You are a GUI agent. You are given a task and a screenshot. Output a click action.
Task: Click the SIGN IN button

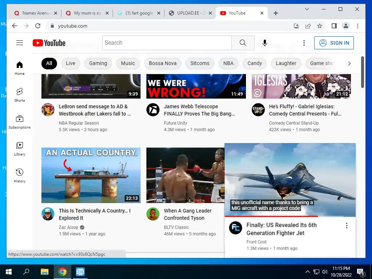click(x=334, y=43)
